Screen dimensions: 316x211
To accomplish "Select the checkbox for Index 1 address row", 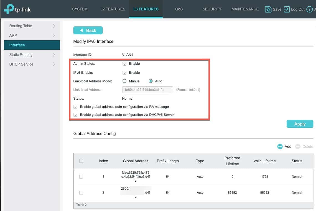I will tap(81, 176).
